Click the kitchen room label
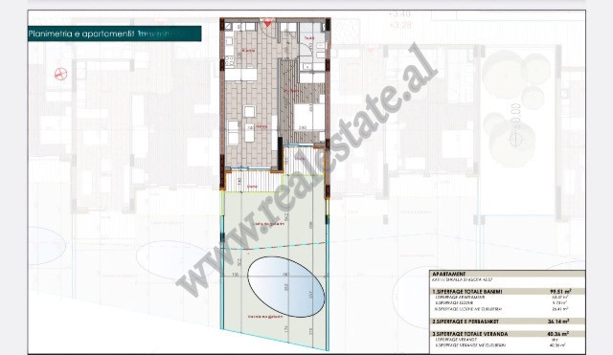The width and height of the screenshot is (613, 355). pyautogui.click(x=249, y=51)
